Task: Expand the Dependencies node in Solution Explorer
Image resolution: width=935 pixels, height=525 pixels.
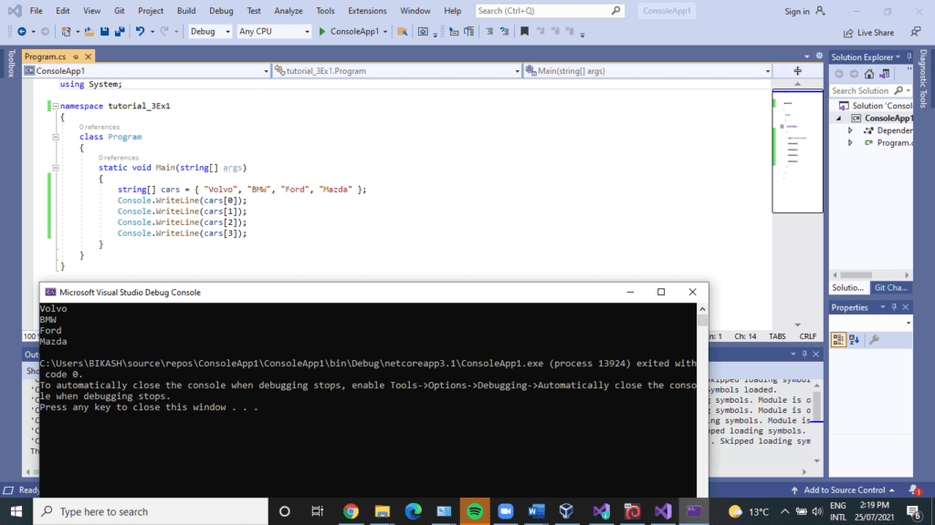Action: [849, 130]
